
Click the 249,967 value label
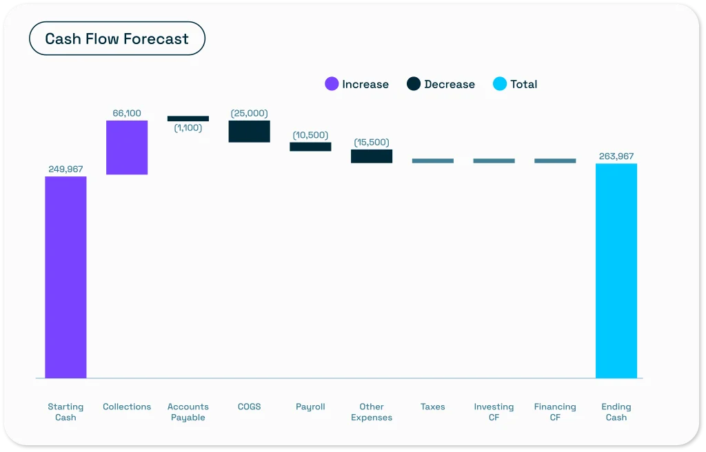tap(66, 169)
